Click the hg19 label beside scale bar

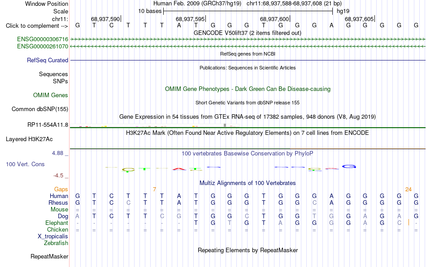point(343,11)
